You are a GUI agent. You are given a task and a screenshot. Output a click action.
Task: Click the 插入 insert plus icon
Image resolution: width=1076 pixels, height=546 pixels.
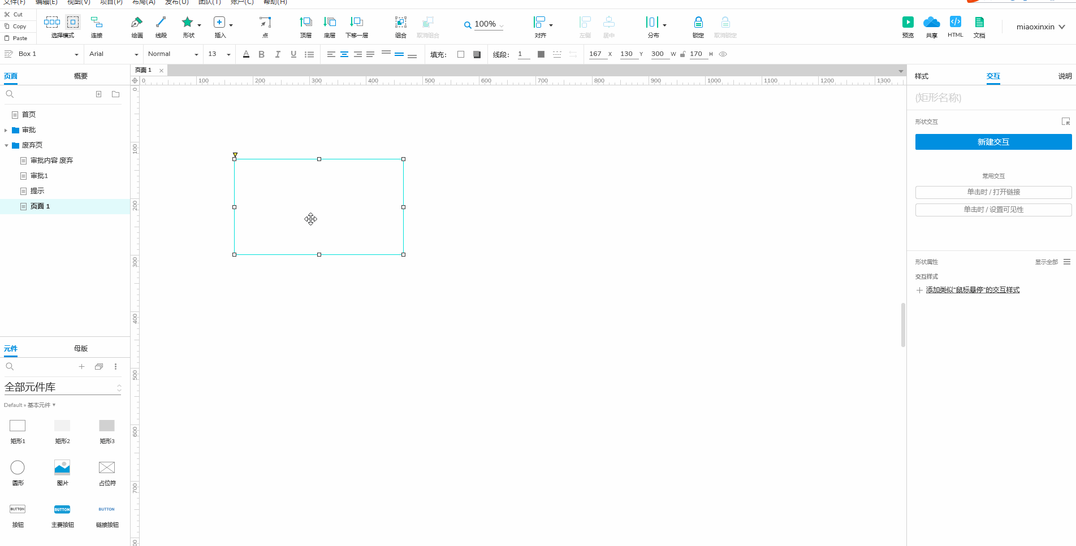tap(219, 22)
